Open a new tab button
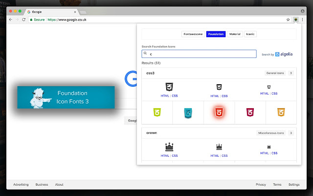 pos(83,12)
